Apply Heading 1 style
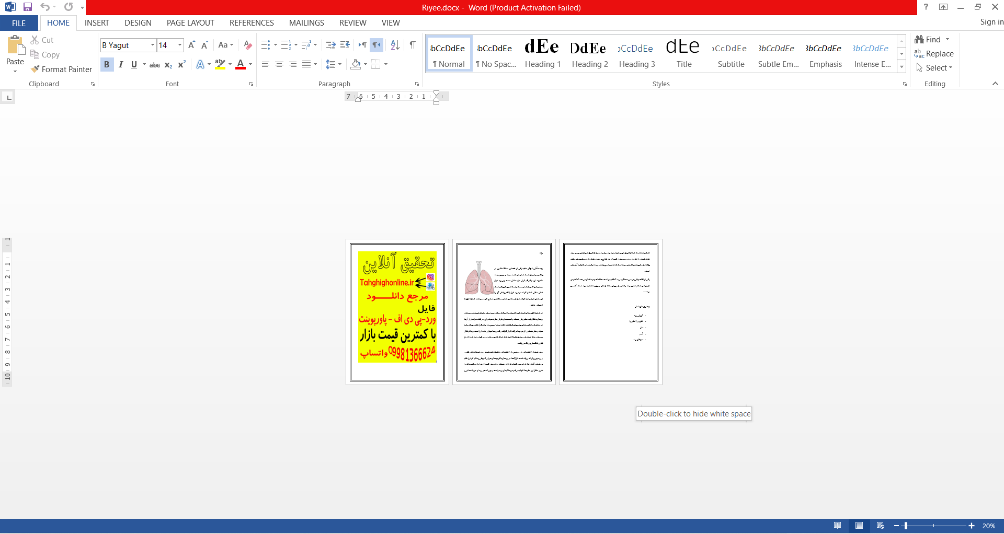1004x534 pixels. (x=542, y=53)
